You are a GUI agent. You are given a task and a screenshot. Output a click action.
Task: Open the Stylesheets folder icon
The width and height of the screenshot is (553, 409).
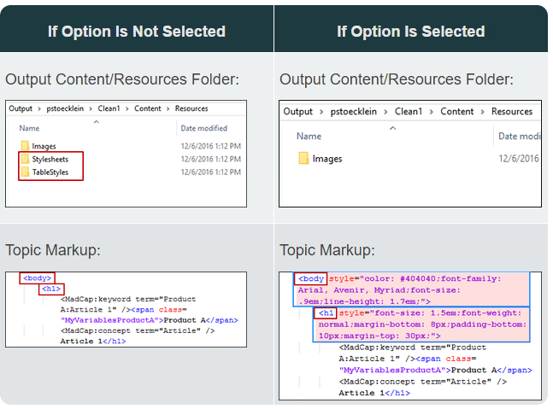point(25,159)
